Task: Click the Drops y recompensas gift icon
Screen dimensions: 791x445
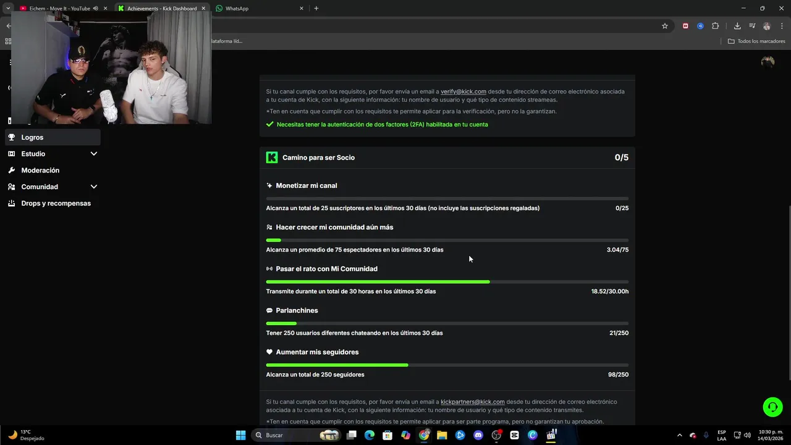Action: pyautogui.click(x=11, y=203)
